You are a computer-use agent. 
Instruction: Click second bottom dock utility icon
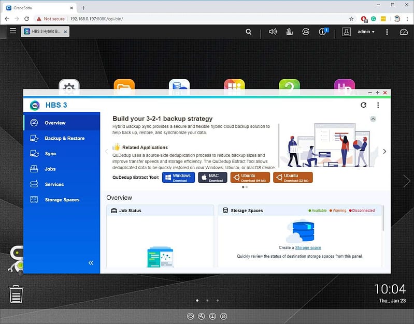pyautogui.click(x=201, y=316)
